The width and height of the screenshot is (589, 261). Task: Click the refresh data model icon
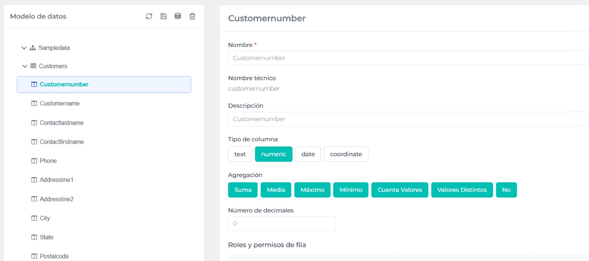click(149, 16)
